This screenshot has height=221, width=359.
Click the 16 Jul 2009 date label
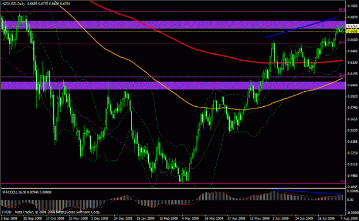click(x=327, y=219)
